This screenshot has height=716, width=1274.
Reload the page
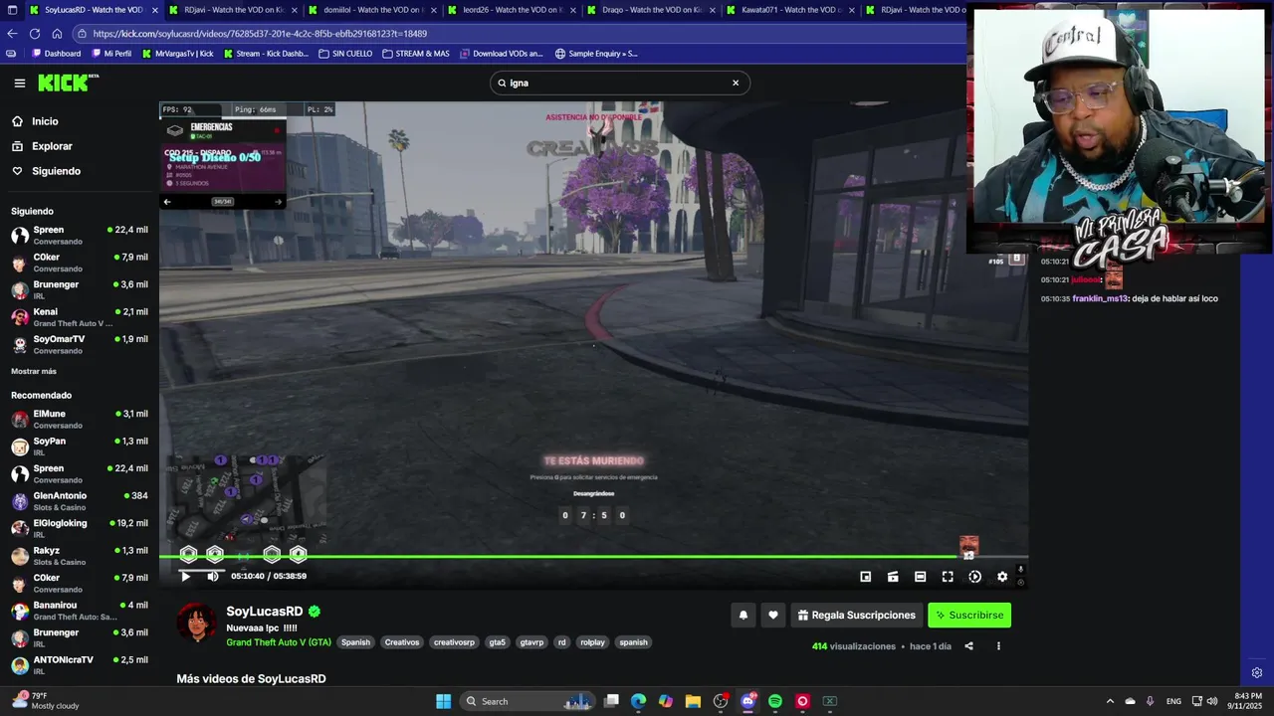point(35,33)
